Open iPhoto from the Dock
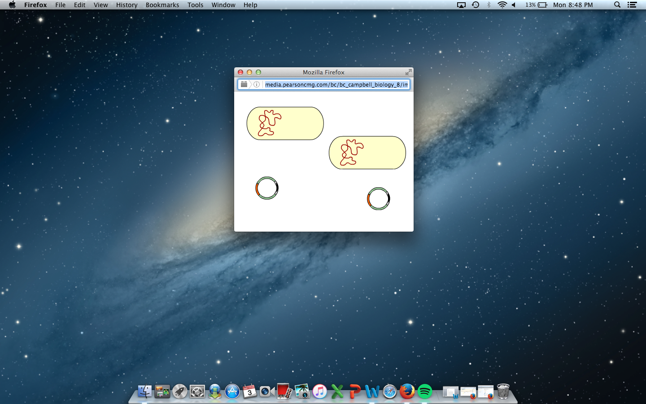Screen dimensions: 646x404 pos(302,391)
